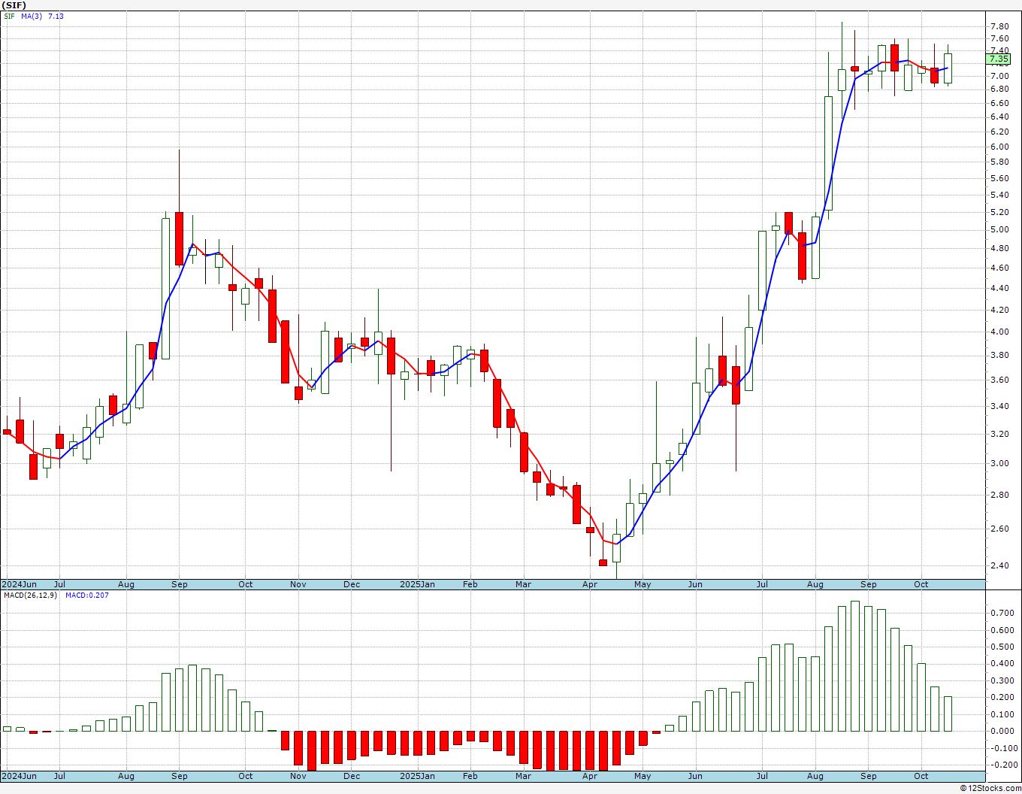The width and height of the screenshot is (1022, 794).
Task: Click the 6.40 price axis label
Action: 999,117
